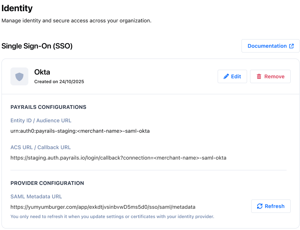Click the Okta provider name
Screen dimensions: 300x230
tap(42, 72)
